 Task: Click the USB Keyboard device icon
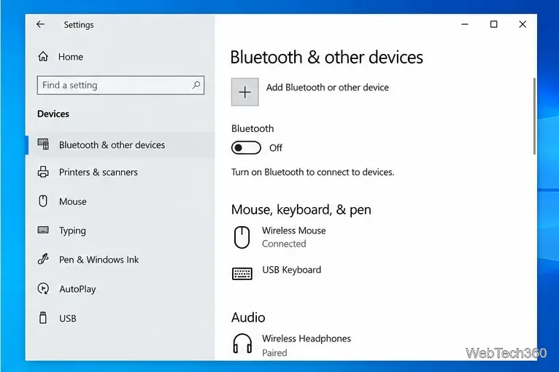click(242, 274)
